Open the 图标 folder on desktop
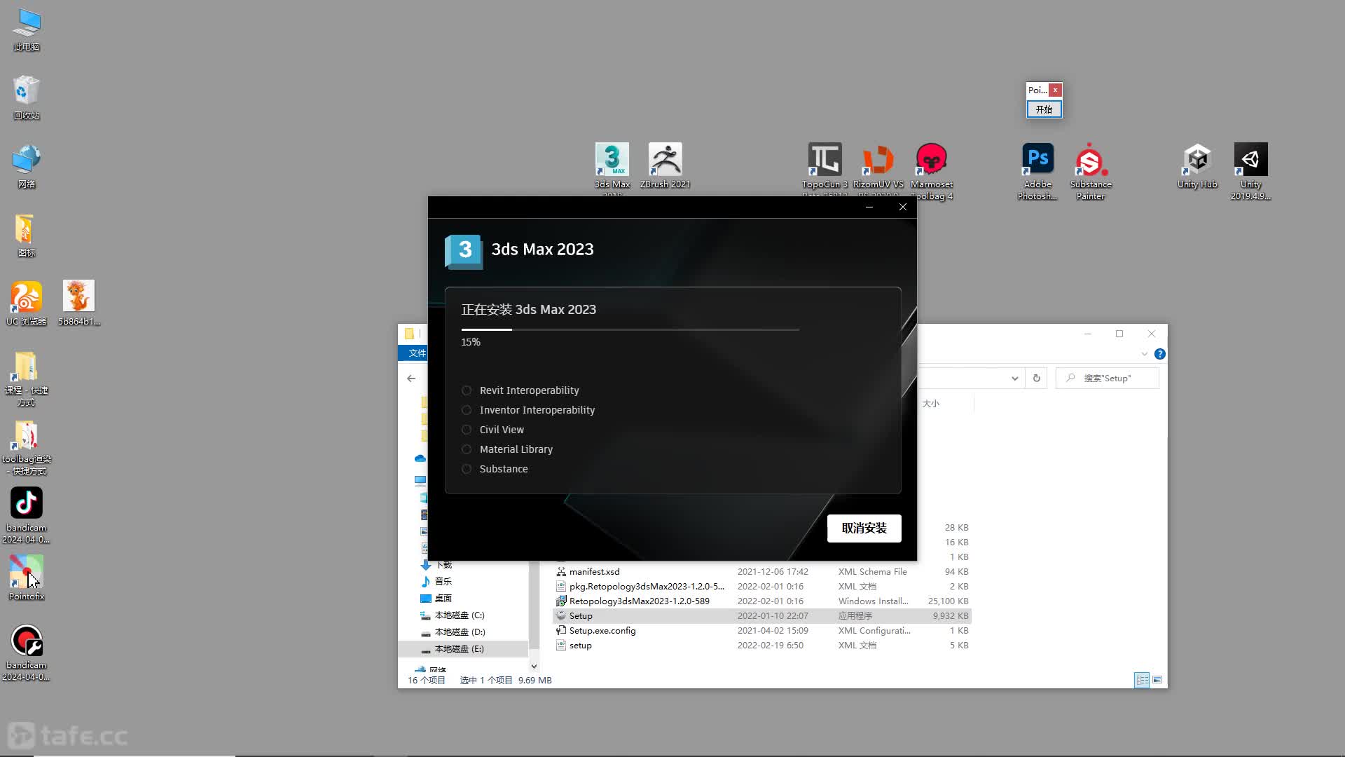The width and height of the screenshot is (1345, 757). coord(27,236)
